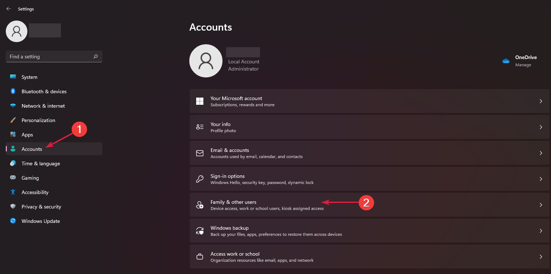The image size is (551, 274).
Task: Open Your Microsoft account title text
Action: [236, 98]
